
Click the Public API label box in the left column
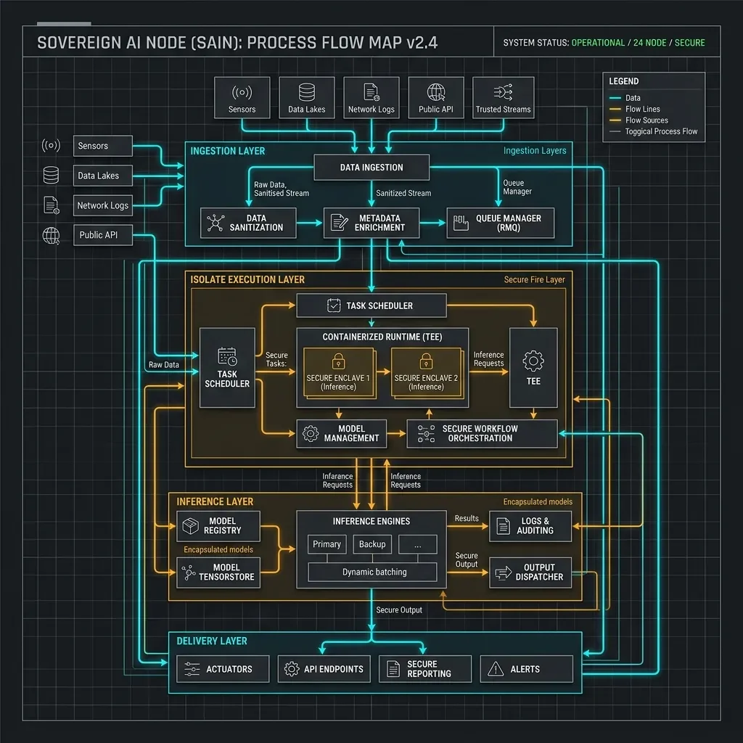pos(103,235)
